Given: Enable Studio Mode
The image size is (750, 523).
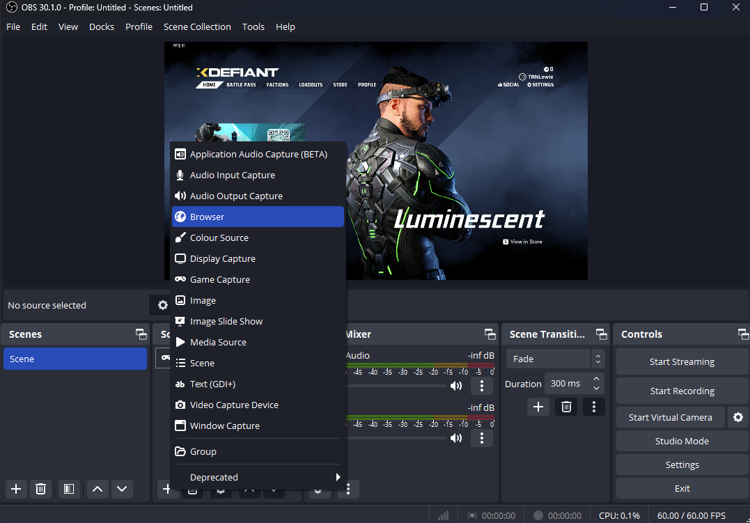Looking at the screenshot, I should (682, 442).
